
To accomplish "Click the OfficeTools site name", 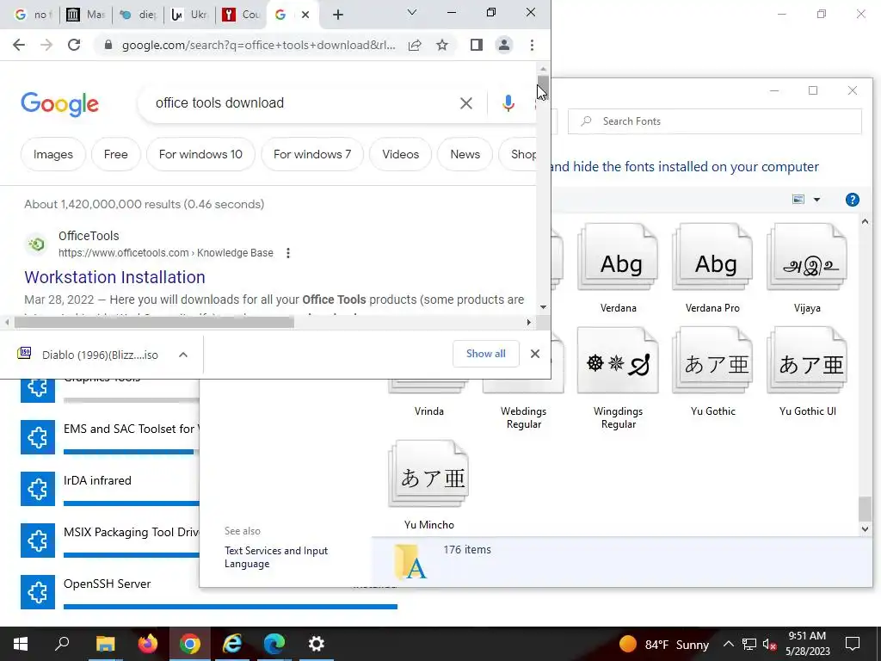I will (89, 236).
